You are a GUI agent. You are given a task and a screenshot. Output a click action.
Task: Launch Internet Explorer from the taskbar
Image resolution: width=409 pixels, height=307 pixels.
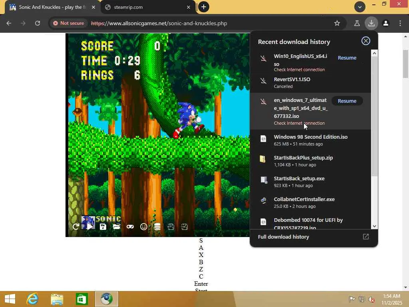tap(32, 299)
